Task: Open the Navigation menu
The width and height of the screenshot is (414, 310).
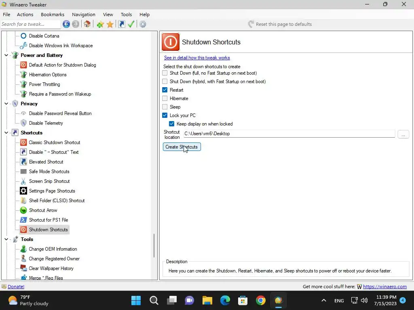Action: click(x=84, y=15)
